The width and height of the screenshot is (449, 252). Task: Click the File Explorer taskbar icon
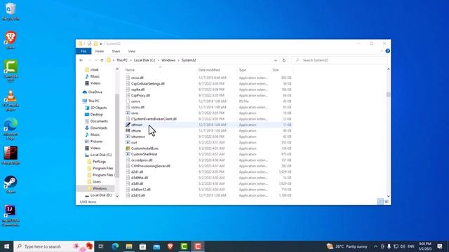(x=129, y=246)
